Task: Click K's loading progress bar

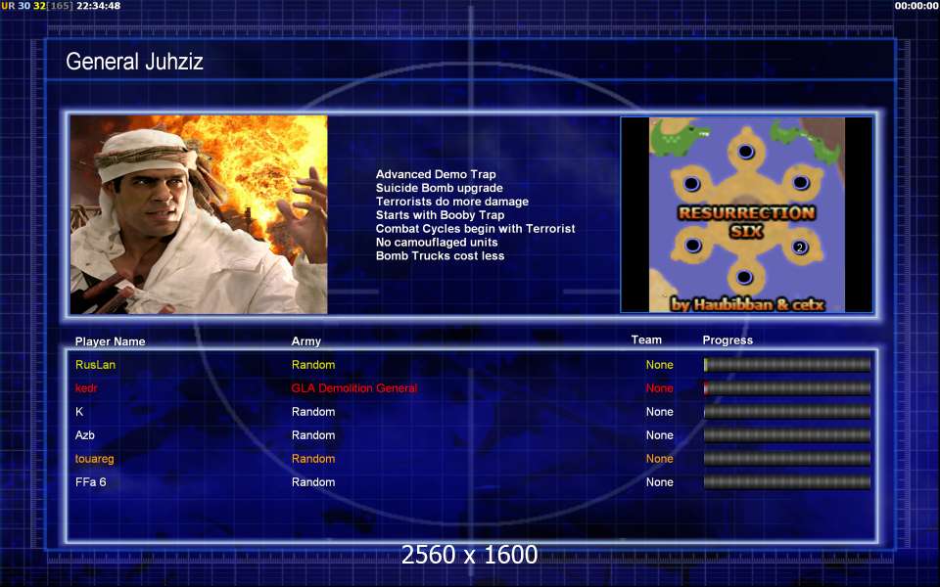Action: tap(787, 412)
